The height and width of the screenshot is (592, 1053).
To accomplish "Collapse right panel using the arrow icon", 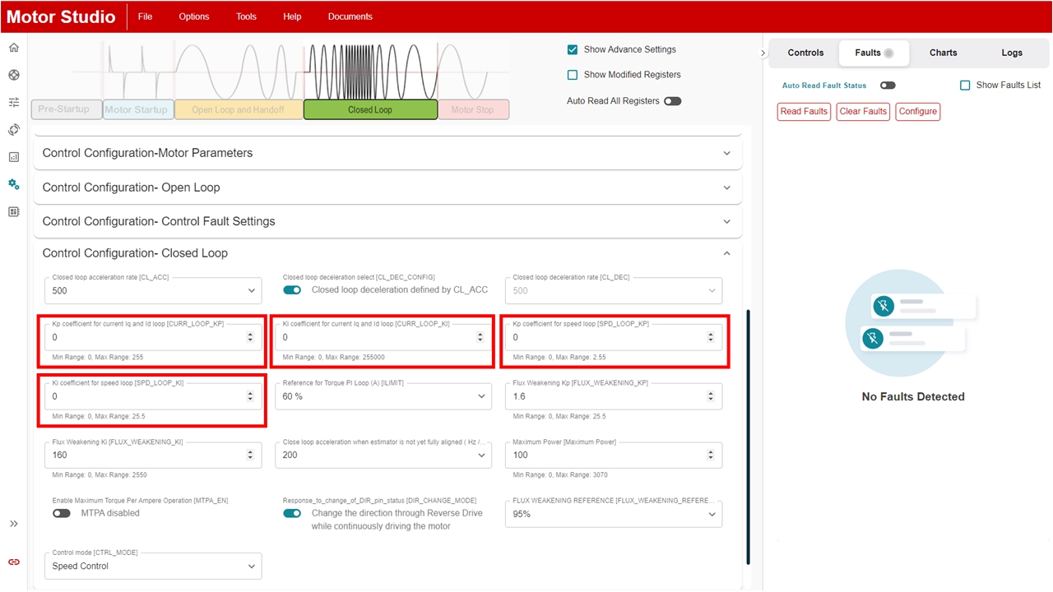I will point(763,53).
